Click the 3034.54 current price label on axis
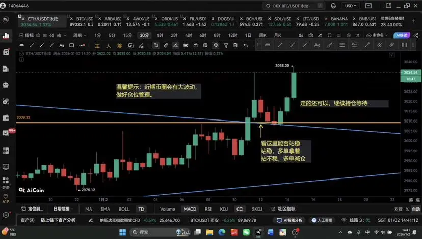 point(411,73)
